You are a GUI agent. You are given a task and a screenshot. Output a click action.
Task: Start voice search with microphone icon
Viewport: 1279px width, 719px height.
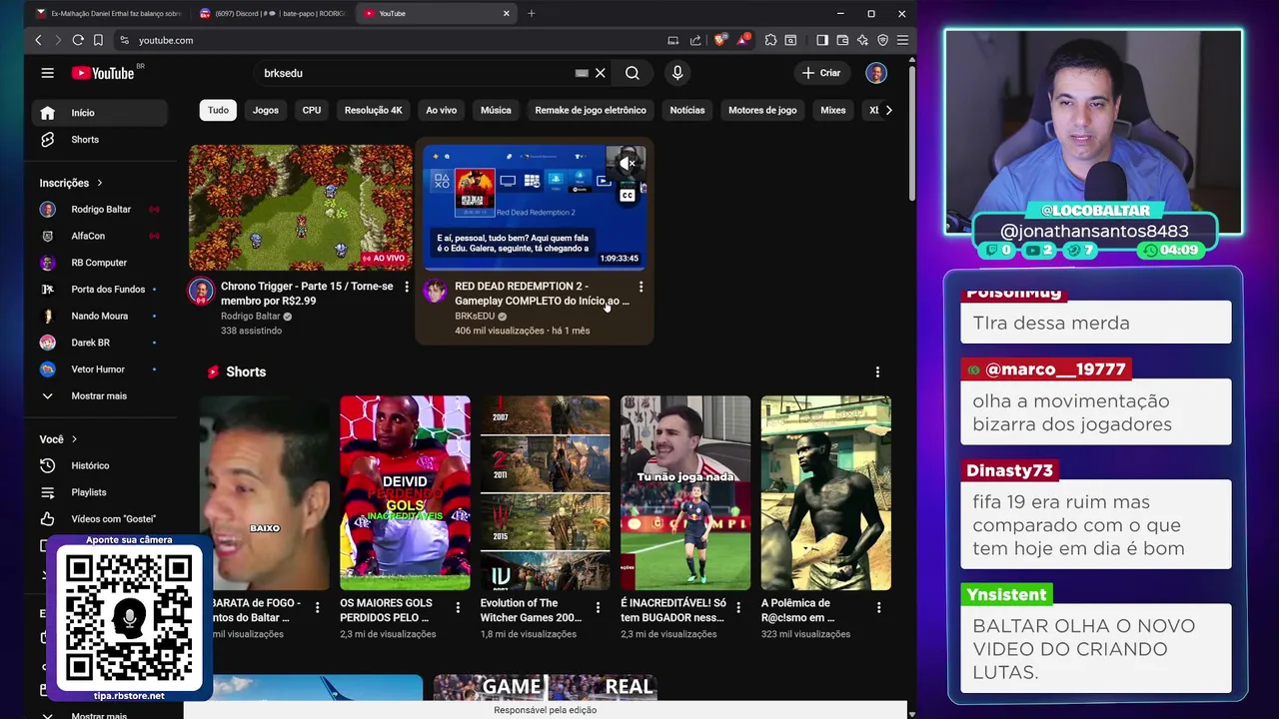(x=677, y=73)
